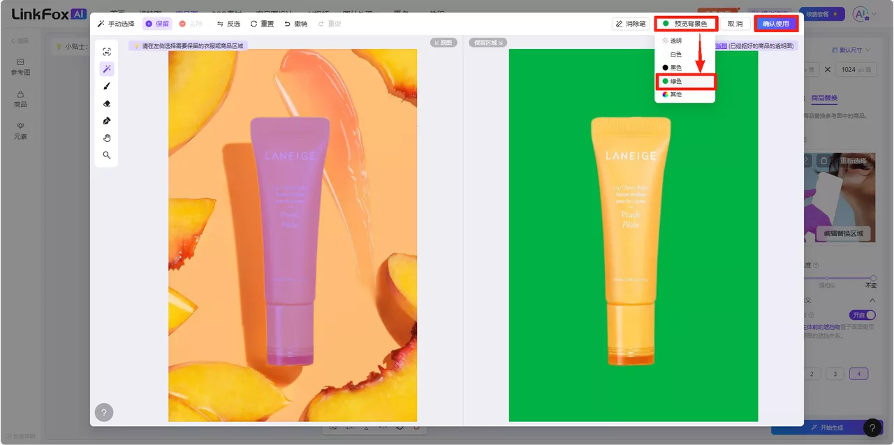Screen dimensions: 894x445
Task: Toggle the 开启 switch
Action: coord(863,315)
